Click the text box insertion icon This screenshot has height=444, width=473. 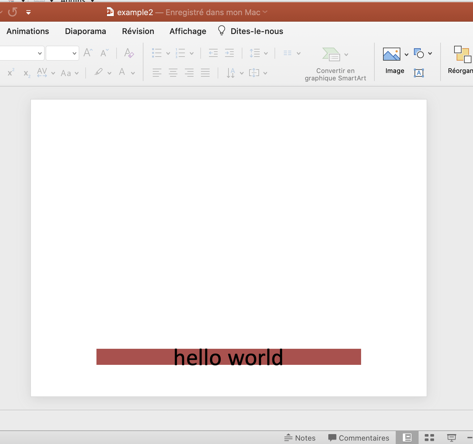click(x=419, y=73)
